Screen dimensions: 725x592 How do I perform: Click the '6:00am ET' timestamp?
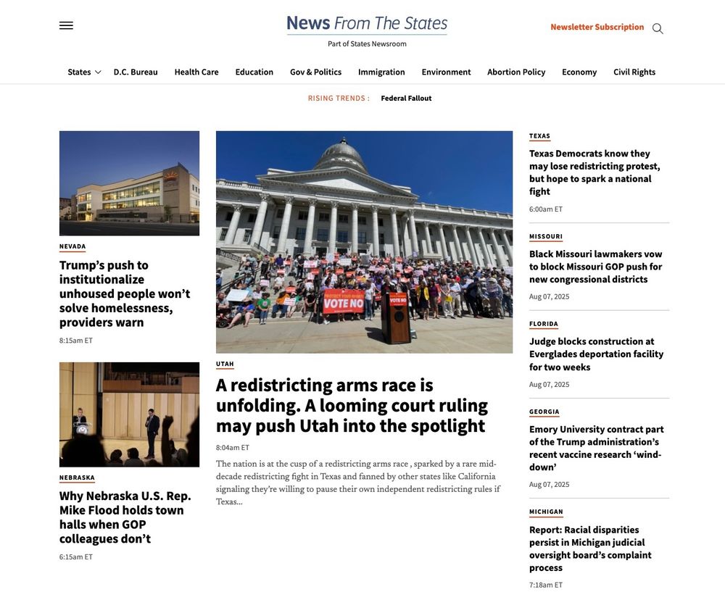click(x=546, y=209)
